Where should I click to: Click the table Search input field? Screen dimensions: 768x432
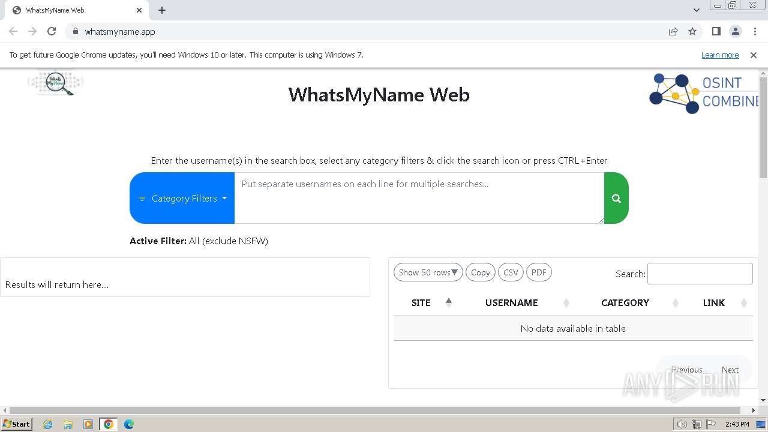tap(700, 274)
